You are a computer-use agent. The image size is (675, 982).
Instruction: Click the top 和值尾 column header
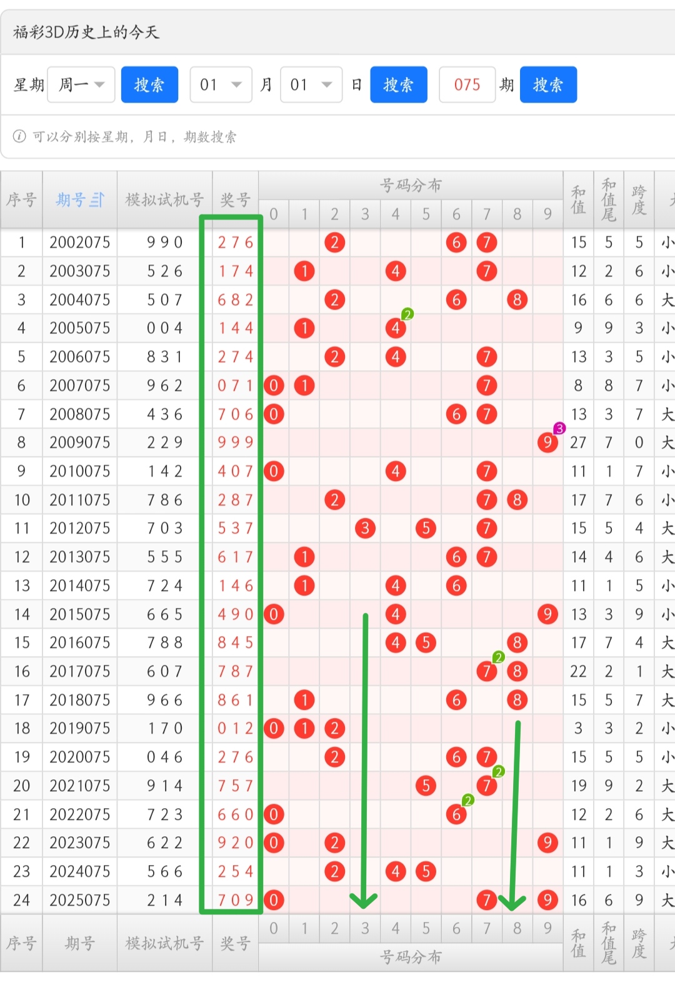609,200
